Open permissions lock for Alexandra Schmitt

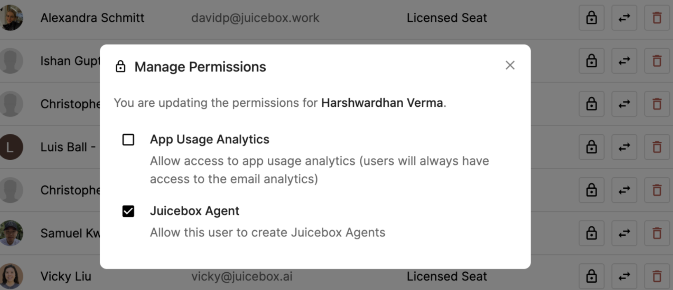tap(591, 18)
